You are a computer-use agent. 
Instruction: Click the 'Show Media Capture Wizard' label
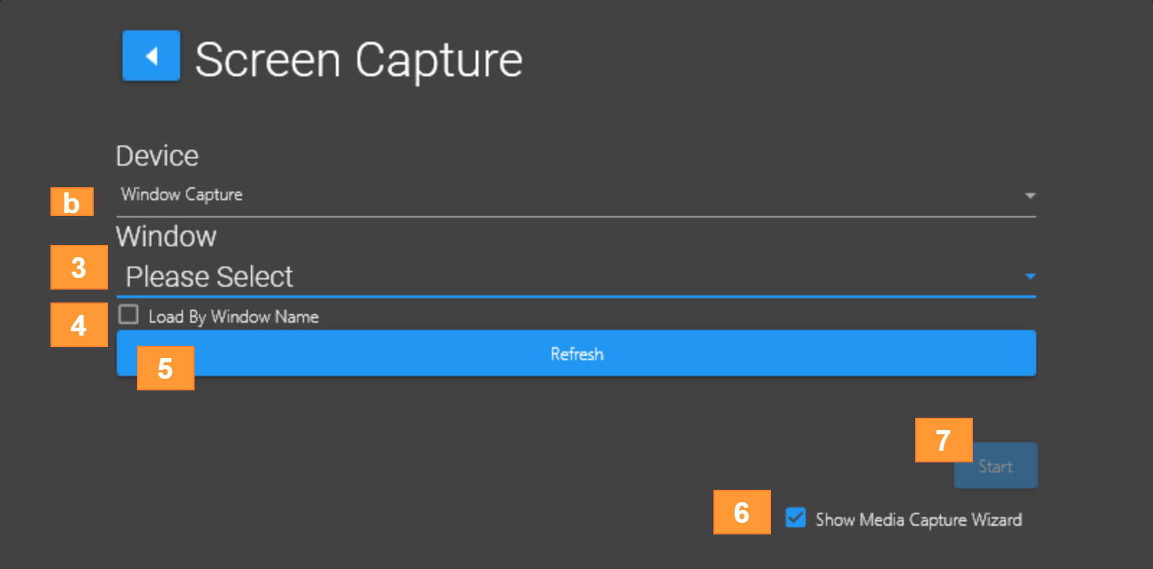pos(918,520)
